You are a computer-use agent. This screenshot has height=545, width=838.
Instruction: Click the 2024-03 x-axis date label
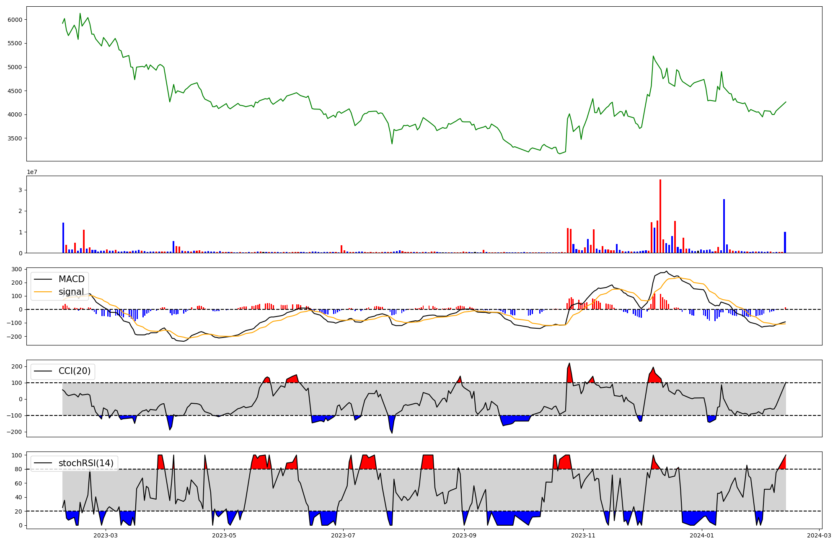(819, 535)
